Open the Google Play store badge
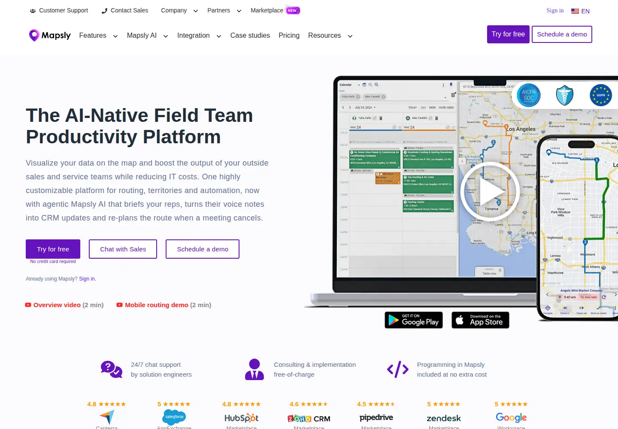This screenshot has width=618, height=429. coord(414,320)
